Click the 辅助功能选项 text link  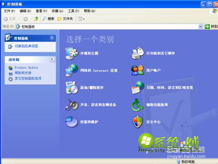[157, 105]
